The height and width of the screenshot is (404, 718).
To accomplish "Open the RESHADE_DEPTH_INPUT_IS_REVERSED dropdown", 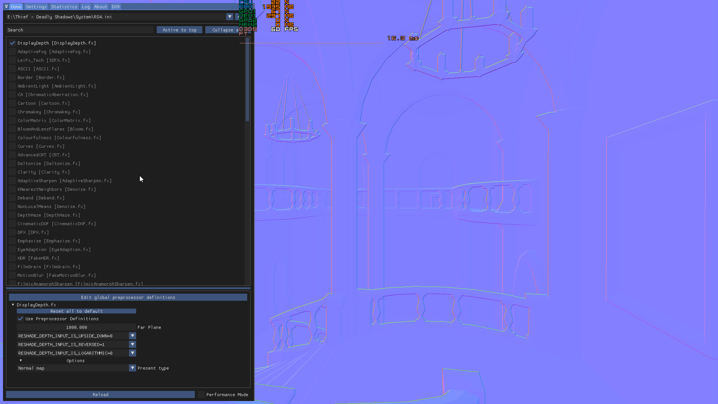I will [x=132, y=345].
